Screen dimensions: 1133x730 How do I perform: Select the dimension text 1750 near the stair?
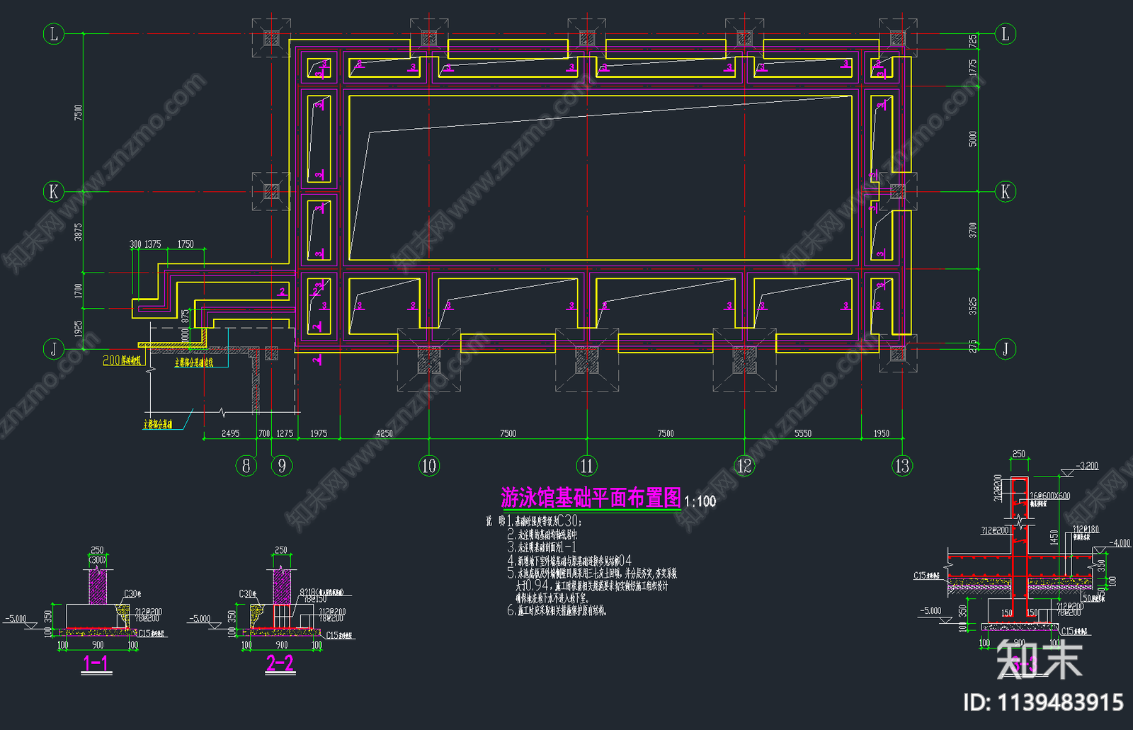[x=186, y=244]
